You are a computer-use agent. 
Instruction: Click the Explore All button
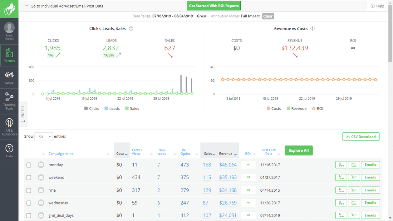[299, 151]
